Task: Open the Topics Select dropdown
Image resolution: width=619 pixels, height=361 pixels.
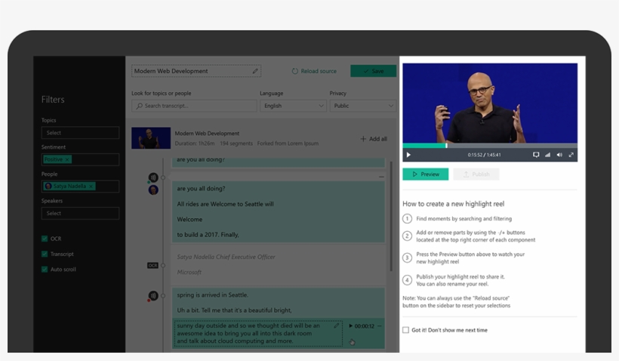Action: (x=80, y=133)
